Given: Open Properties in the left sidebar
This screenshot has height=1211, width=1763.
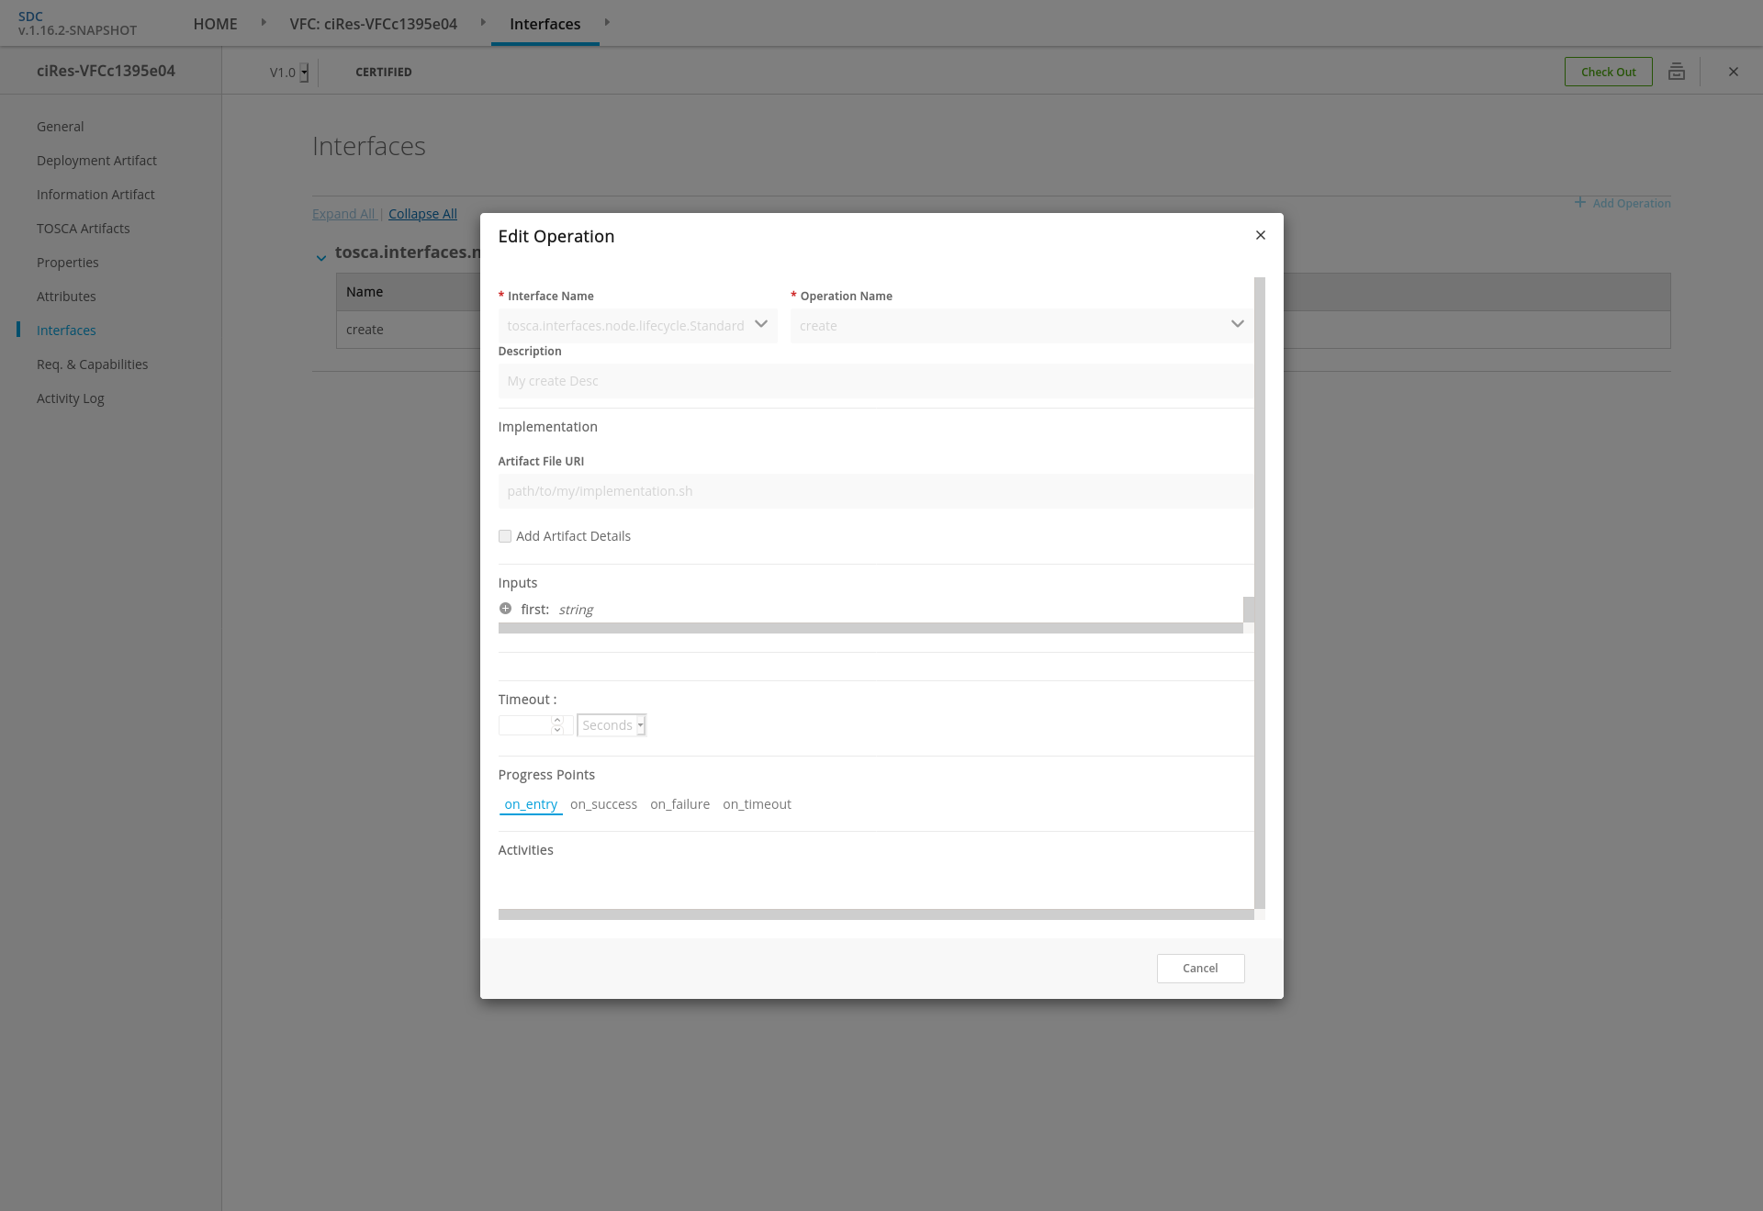Looking at the screenshot, I should click(68, 263).
